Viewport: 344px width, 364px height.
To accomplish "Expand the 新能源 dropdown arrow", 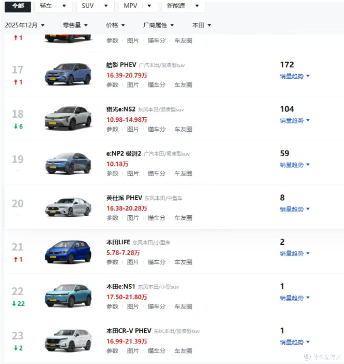I will (x=197, y=6).
